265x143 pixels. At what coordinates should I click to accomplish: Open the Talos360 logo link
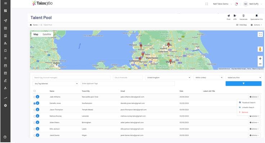(42, 3)
